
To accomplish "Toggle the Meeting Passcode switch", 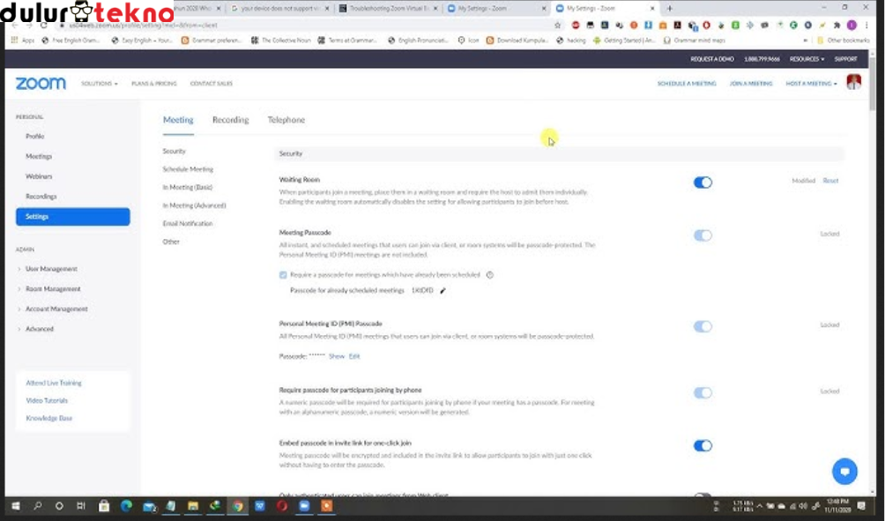I will (703, 235).
